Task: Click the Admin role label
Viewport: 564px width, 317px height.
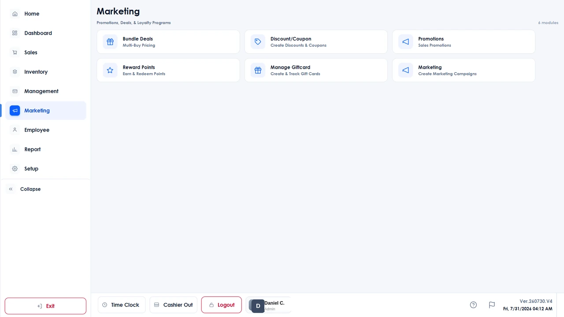Action: (270, 309)
